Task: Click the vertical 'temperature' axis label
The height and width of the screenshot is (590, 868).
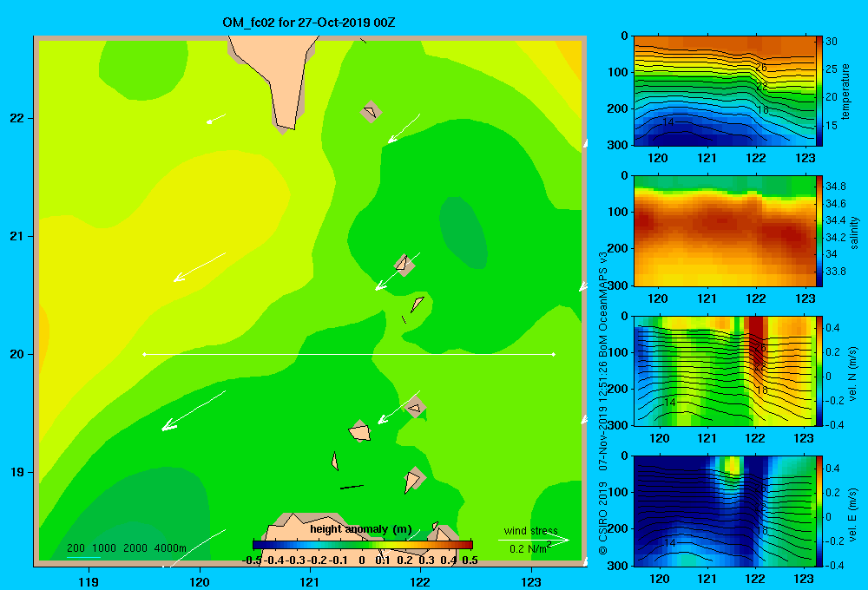Action: (845, 91)
